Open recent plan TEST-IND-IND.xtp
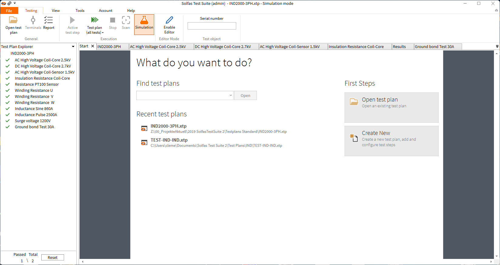This screenshot has height=265, width=500. (x=169, y=140)
